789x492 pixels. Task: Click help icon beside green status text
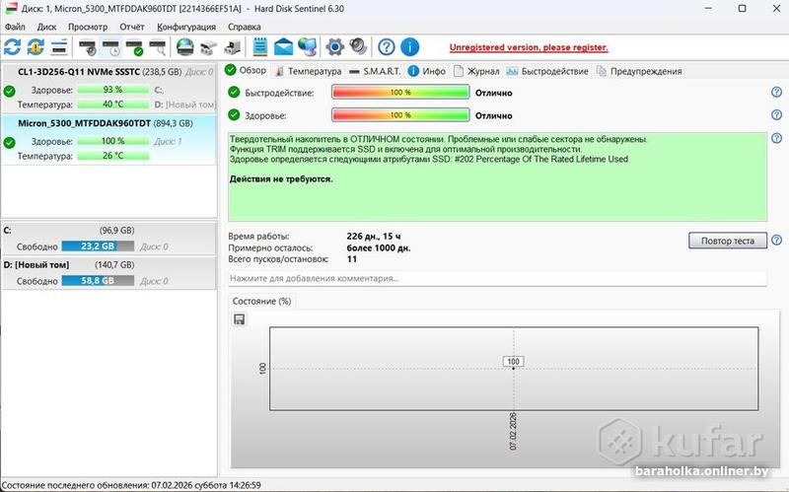click(x=776, y=138)
